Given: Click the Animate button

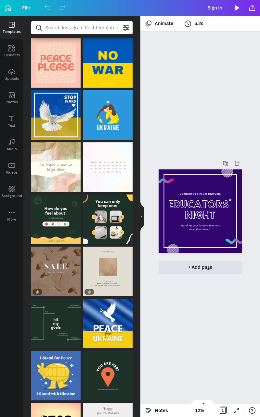Looking at the screenshot, I should [159, 23].
